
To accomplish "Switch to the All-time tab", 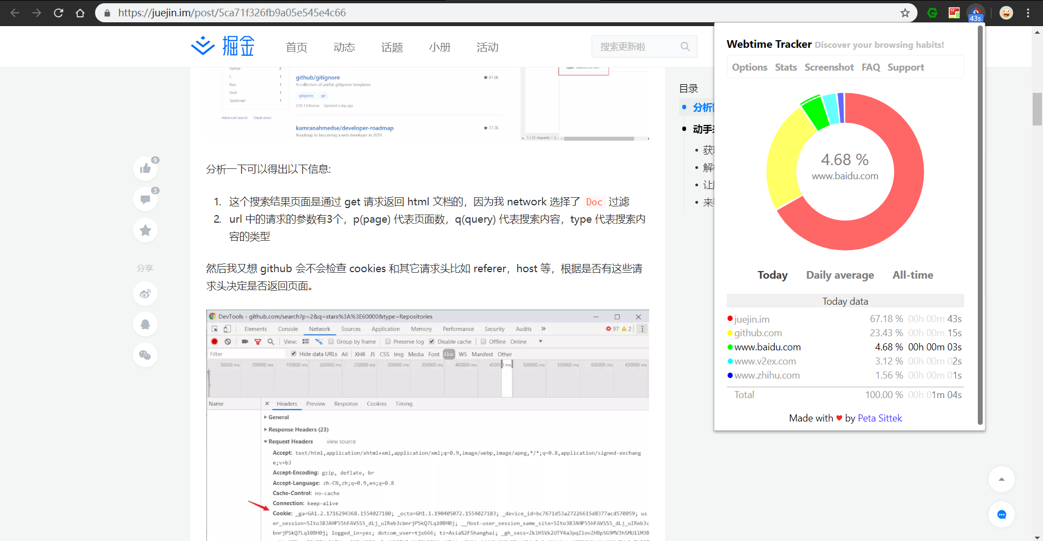I will 913,275.
